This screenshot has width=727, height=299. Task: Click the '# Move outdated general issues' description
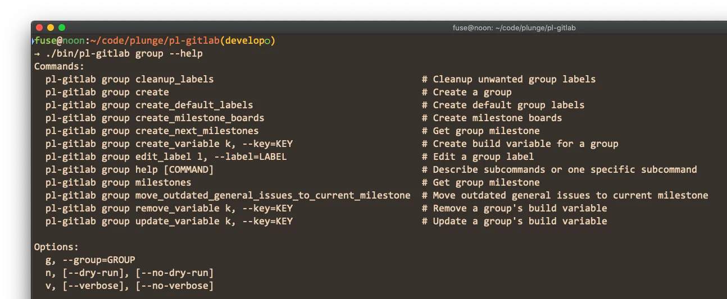(565, 196)
